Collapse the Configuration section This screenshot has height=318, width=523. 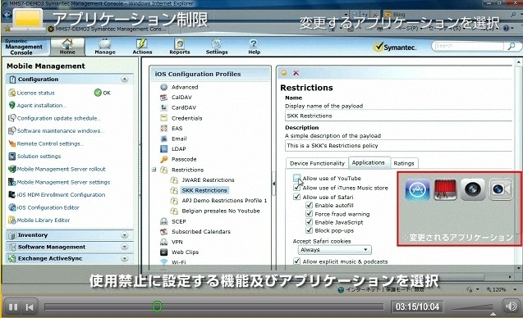pyautogui.click(x=125, y=79)
